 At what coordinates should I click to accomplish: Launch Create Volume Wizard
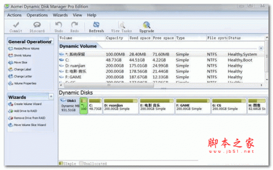pos(25,104)
